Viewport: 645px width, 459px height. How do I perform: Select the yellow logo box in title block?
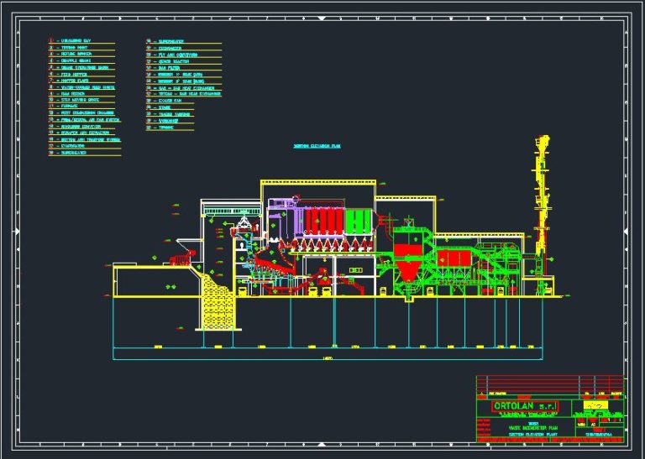point(595,404)
